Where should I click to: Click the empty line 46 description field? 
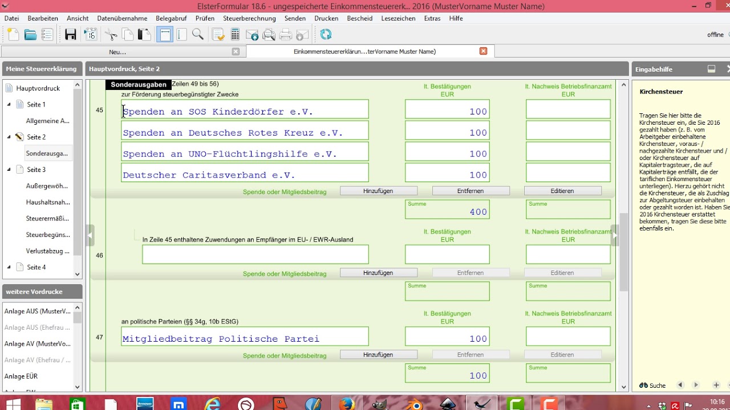[x=255, y=255]
